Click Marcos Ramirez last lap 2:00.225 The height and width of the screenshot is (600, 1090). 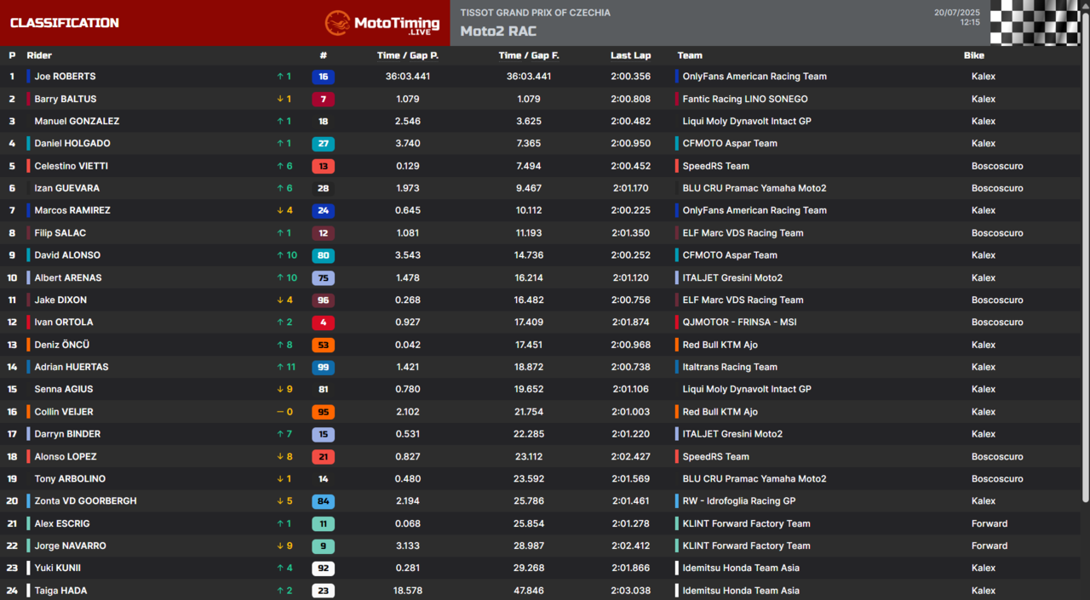pos(630,210)
